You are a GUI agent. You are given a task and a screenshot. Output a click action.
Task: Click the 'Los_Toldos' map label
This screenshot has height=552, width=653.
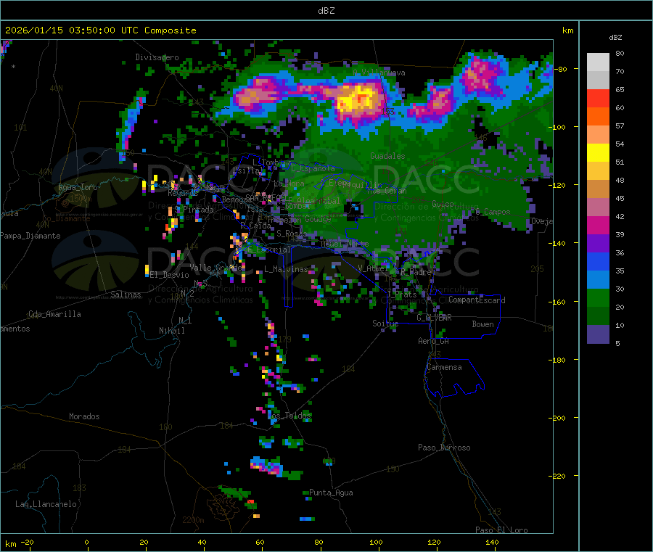[x=289, y=416]
